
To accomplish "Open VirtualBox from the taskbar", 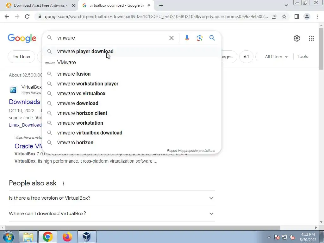I will click(x=87, y=237).
